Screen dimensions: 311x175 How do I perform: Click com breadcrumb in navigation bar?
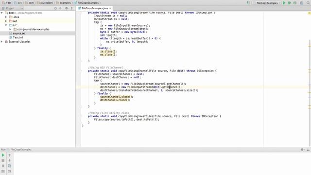click(x=29, y=3)
